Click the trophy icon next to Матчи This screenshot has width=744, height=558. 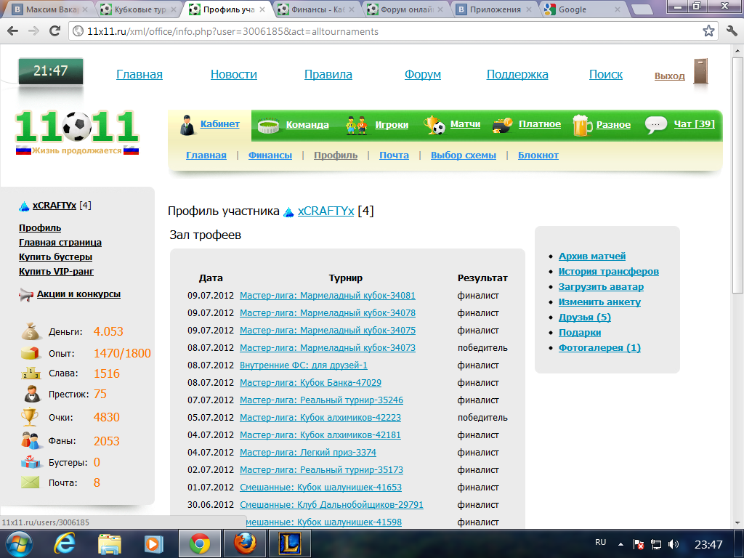tap(434, 125)
